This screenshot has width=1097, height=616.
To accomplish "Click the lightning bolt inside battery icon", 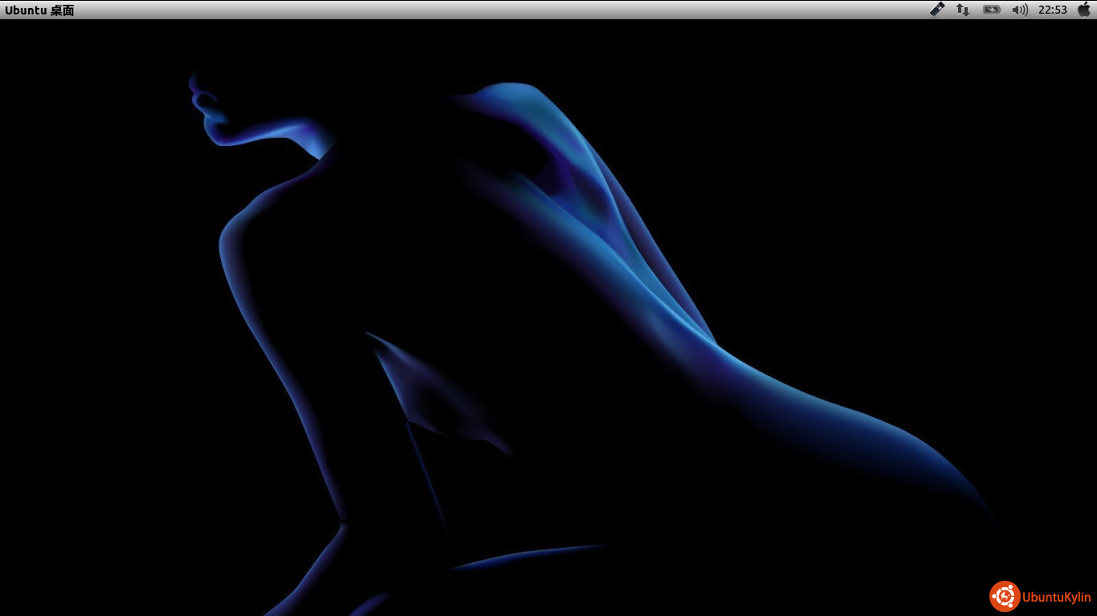I will tap(992, 10).
